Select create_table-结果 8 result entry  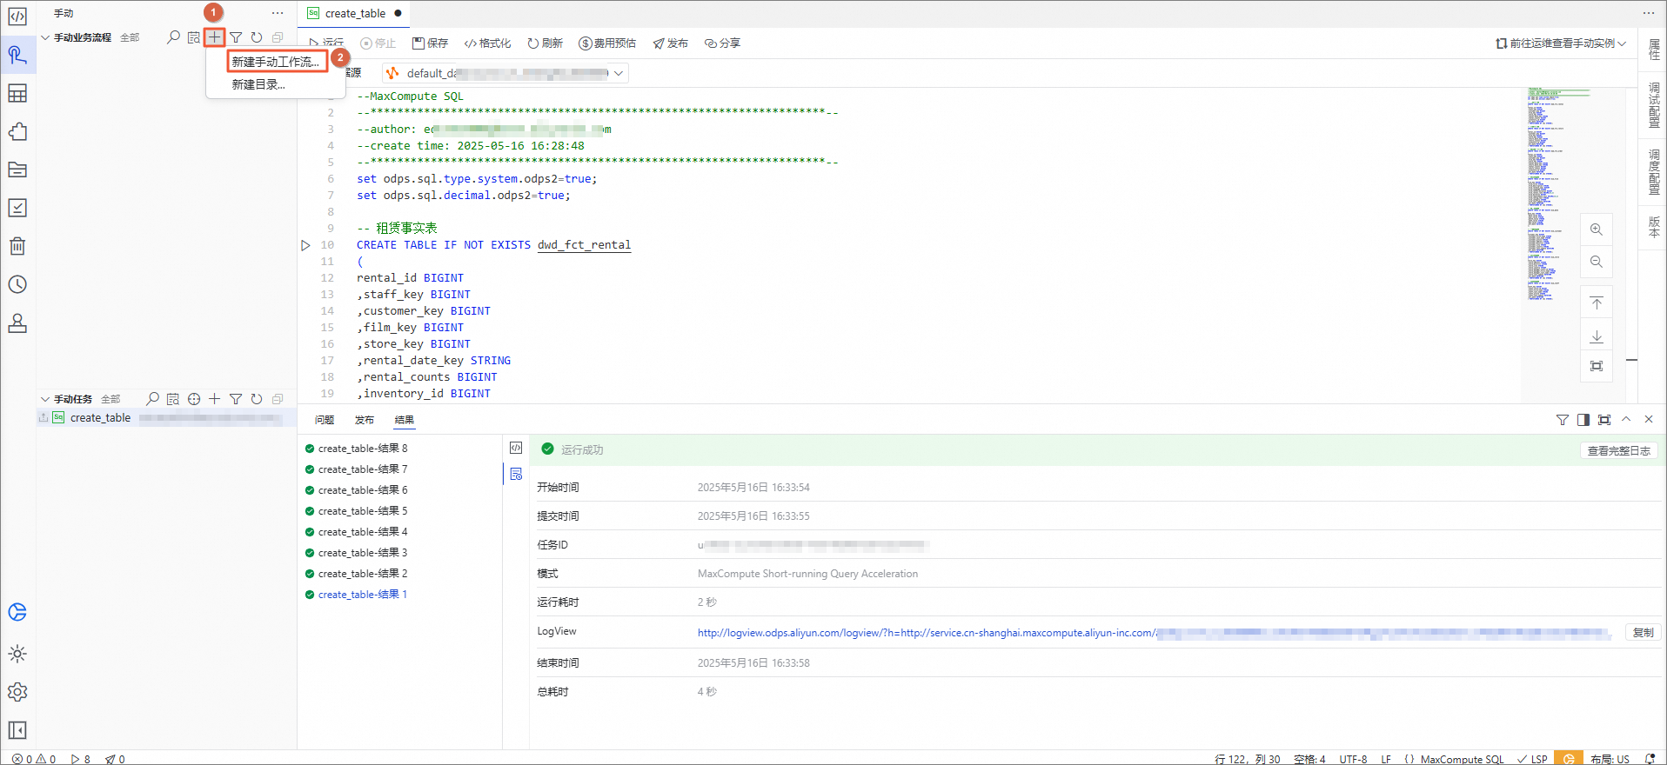[363, 449]
